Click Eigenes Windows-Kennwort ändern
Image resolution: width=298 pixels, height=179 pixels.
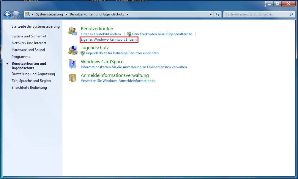109,39
